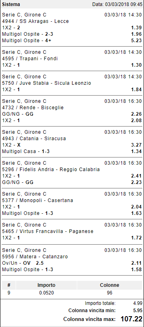This screenshot has width=144, height=327.
Task: Click the SS Akragas - Lecce match row
Action: (x=35, y=21)
